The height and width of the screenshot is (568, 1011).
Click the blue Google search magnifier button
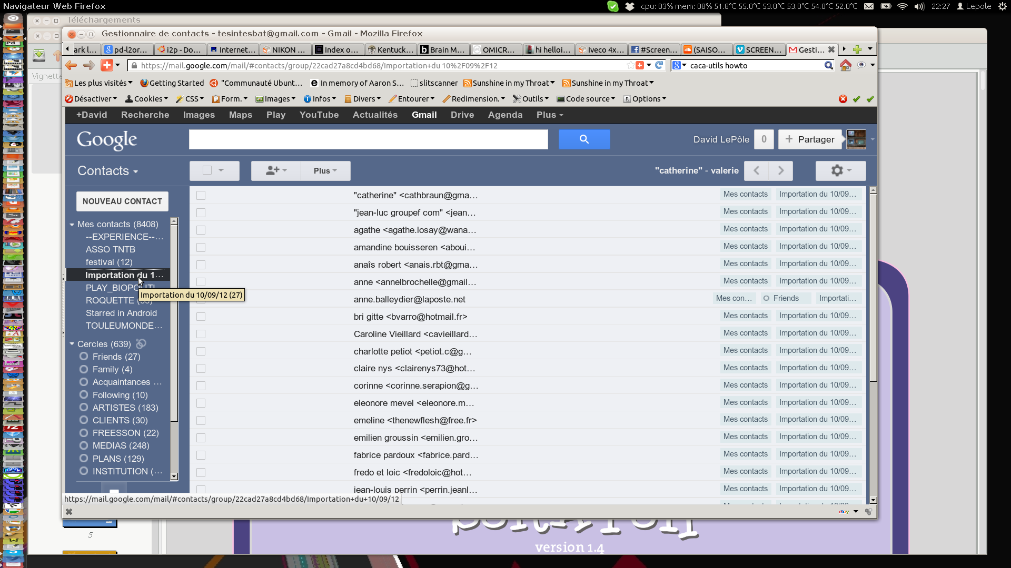pyautogui.click(x=584, y=139)
